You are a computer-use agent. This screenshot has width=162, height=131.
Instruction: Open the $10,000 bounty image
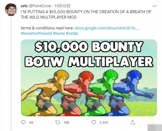coord(89,78)
